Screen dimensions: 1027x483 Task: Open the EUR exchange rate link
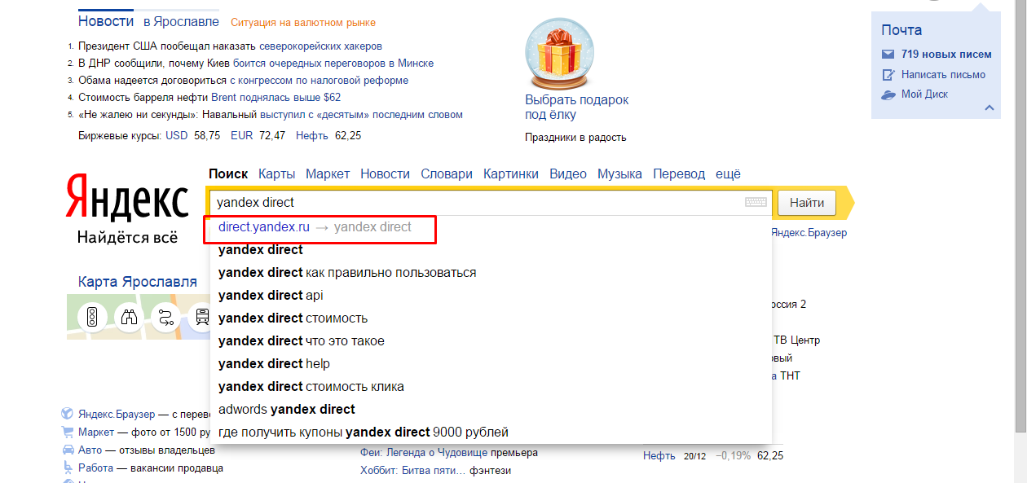click(x=242, y=135)
